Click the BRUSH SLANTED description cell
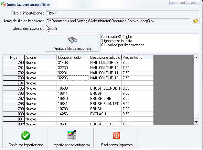203x150 pixels. [x=105, y=104]
